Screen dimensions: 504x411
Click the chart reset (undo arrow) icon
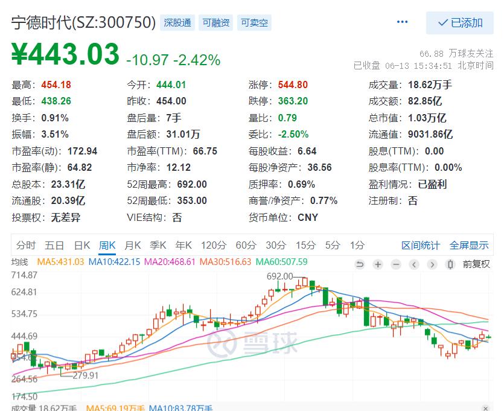click(360, 264)
